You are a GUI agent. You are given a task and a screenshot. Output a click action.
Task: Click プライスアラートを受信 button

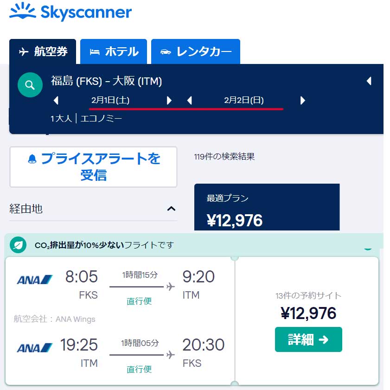click(x=93, y=167)
